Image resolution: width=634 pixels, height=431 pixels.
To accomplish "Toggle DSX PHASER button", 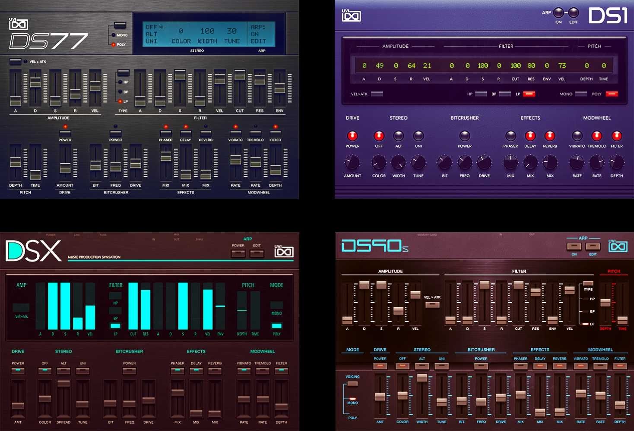I will [x=178, y=371].
